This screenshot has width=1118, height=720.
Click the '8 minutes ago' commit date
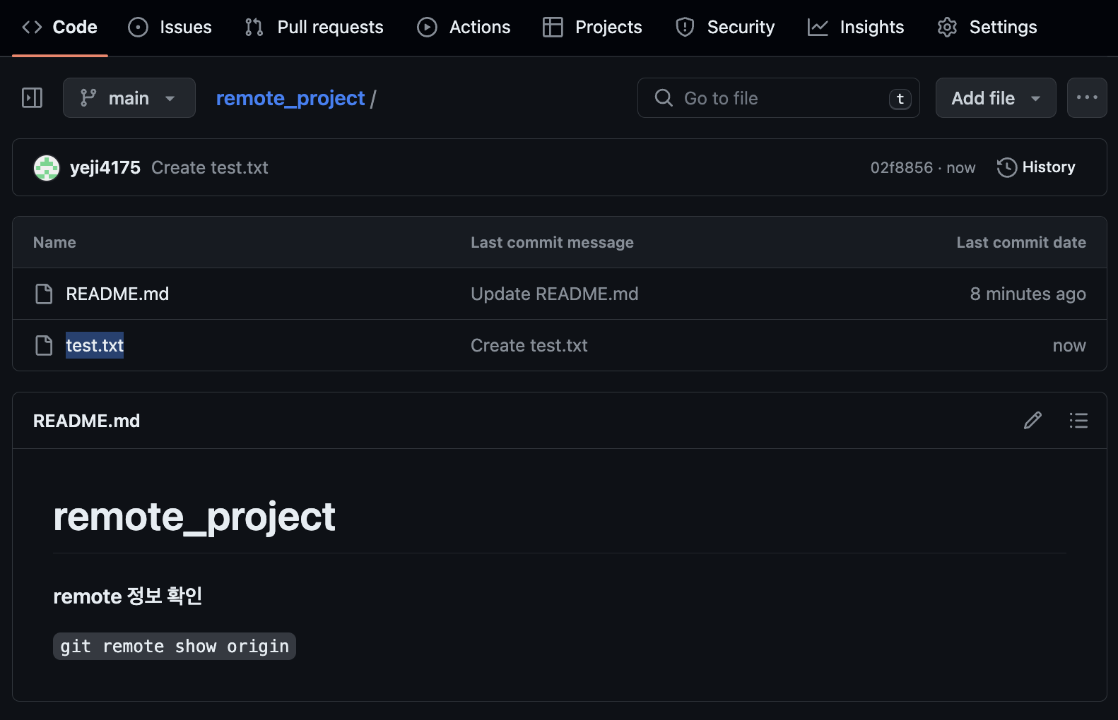(1028, 294)
